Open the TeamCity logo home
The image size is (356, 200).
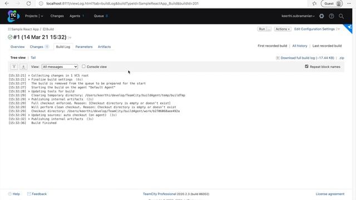[13, 16]
